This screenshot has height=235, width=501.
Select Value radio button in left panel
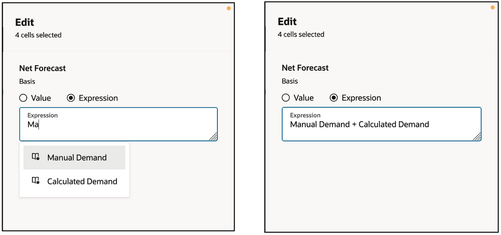[x=23, y=98]
